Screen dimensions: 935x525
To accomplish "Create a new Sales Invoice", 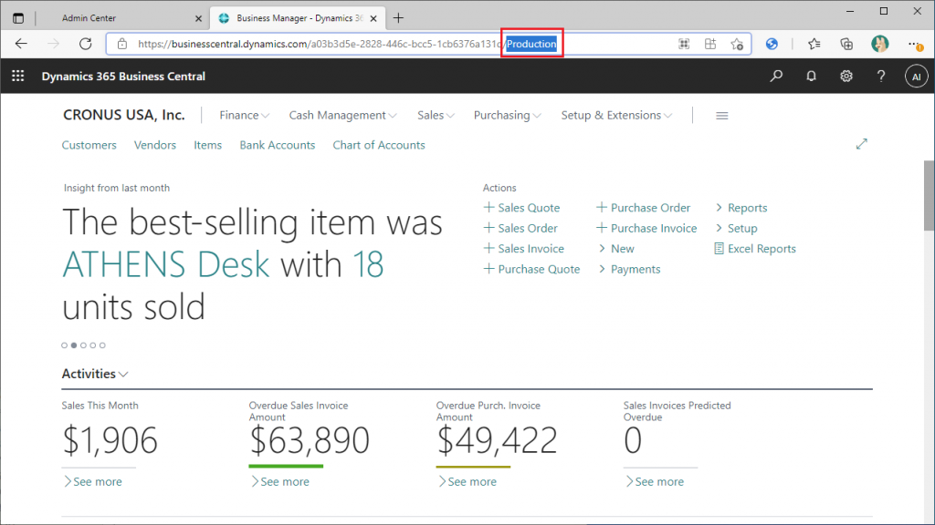I will [523, 249].
